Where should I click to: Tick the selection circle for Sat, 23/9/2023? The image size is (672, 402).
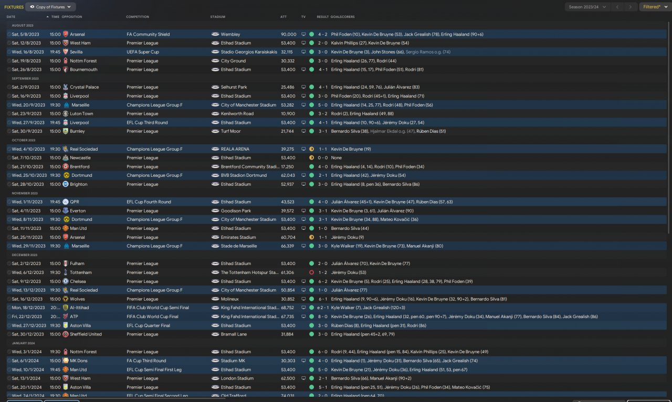click(x=8, y=113)
